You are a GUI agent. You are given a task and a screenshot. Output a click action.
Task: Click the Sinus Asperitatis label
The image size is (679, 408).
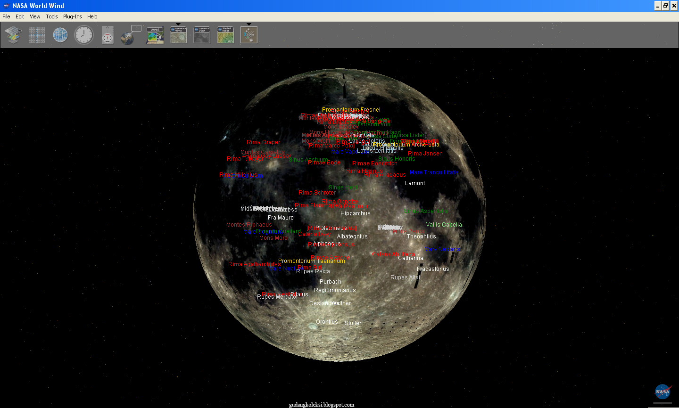pos(426,211)
